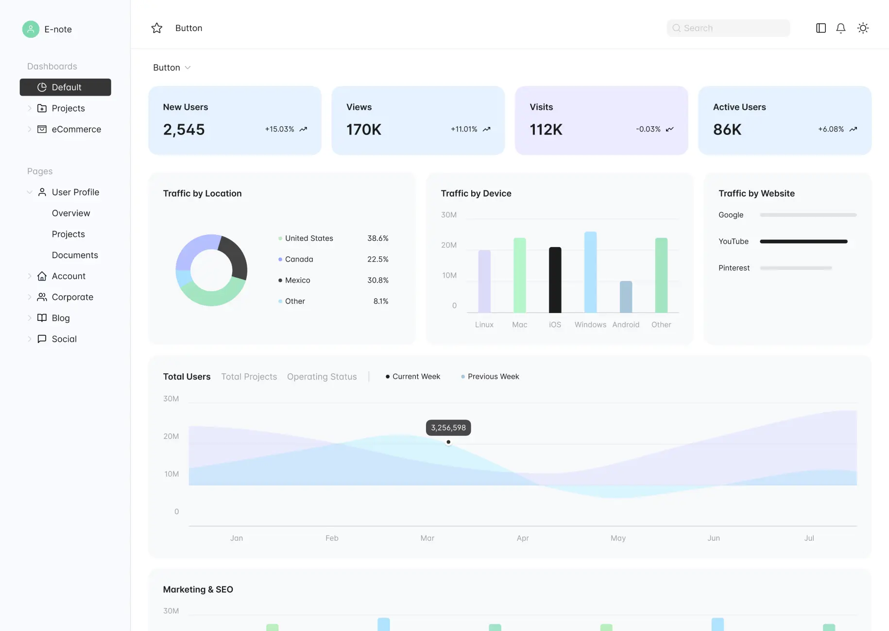Expand the eCommerce chevron
Viewport: 889px width, 631px height.
tap(30, 129)
